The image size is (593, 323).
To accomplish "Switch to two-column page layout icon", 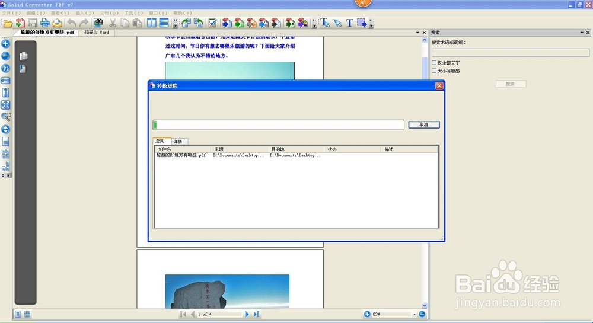I will 152,23.
